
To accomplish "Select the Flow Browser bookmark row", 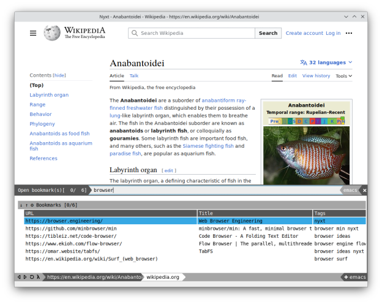I will coord(195,244).
